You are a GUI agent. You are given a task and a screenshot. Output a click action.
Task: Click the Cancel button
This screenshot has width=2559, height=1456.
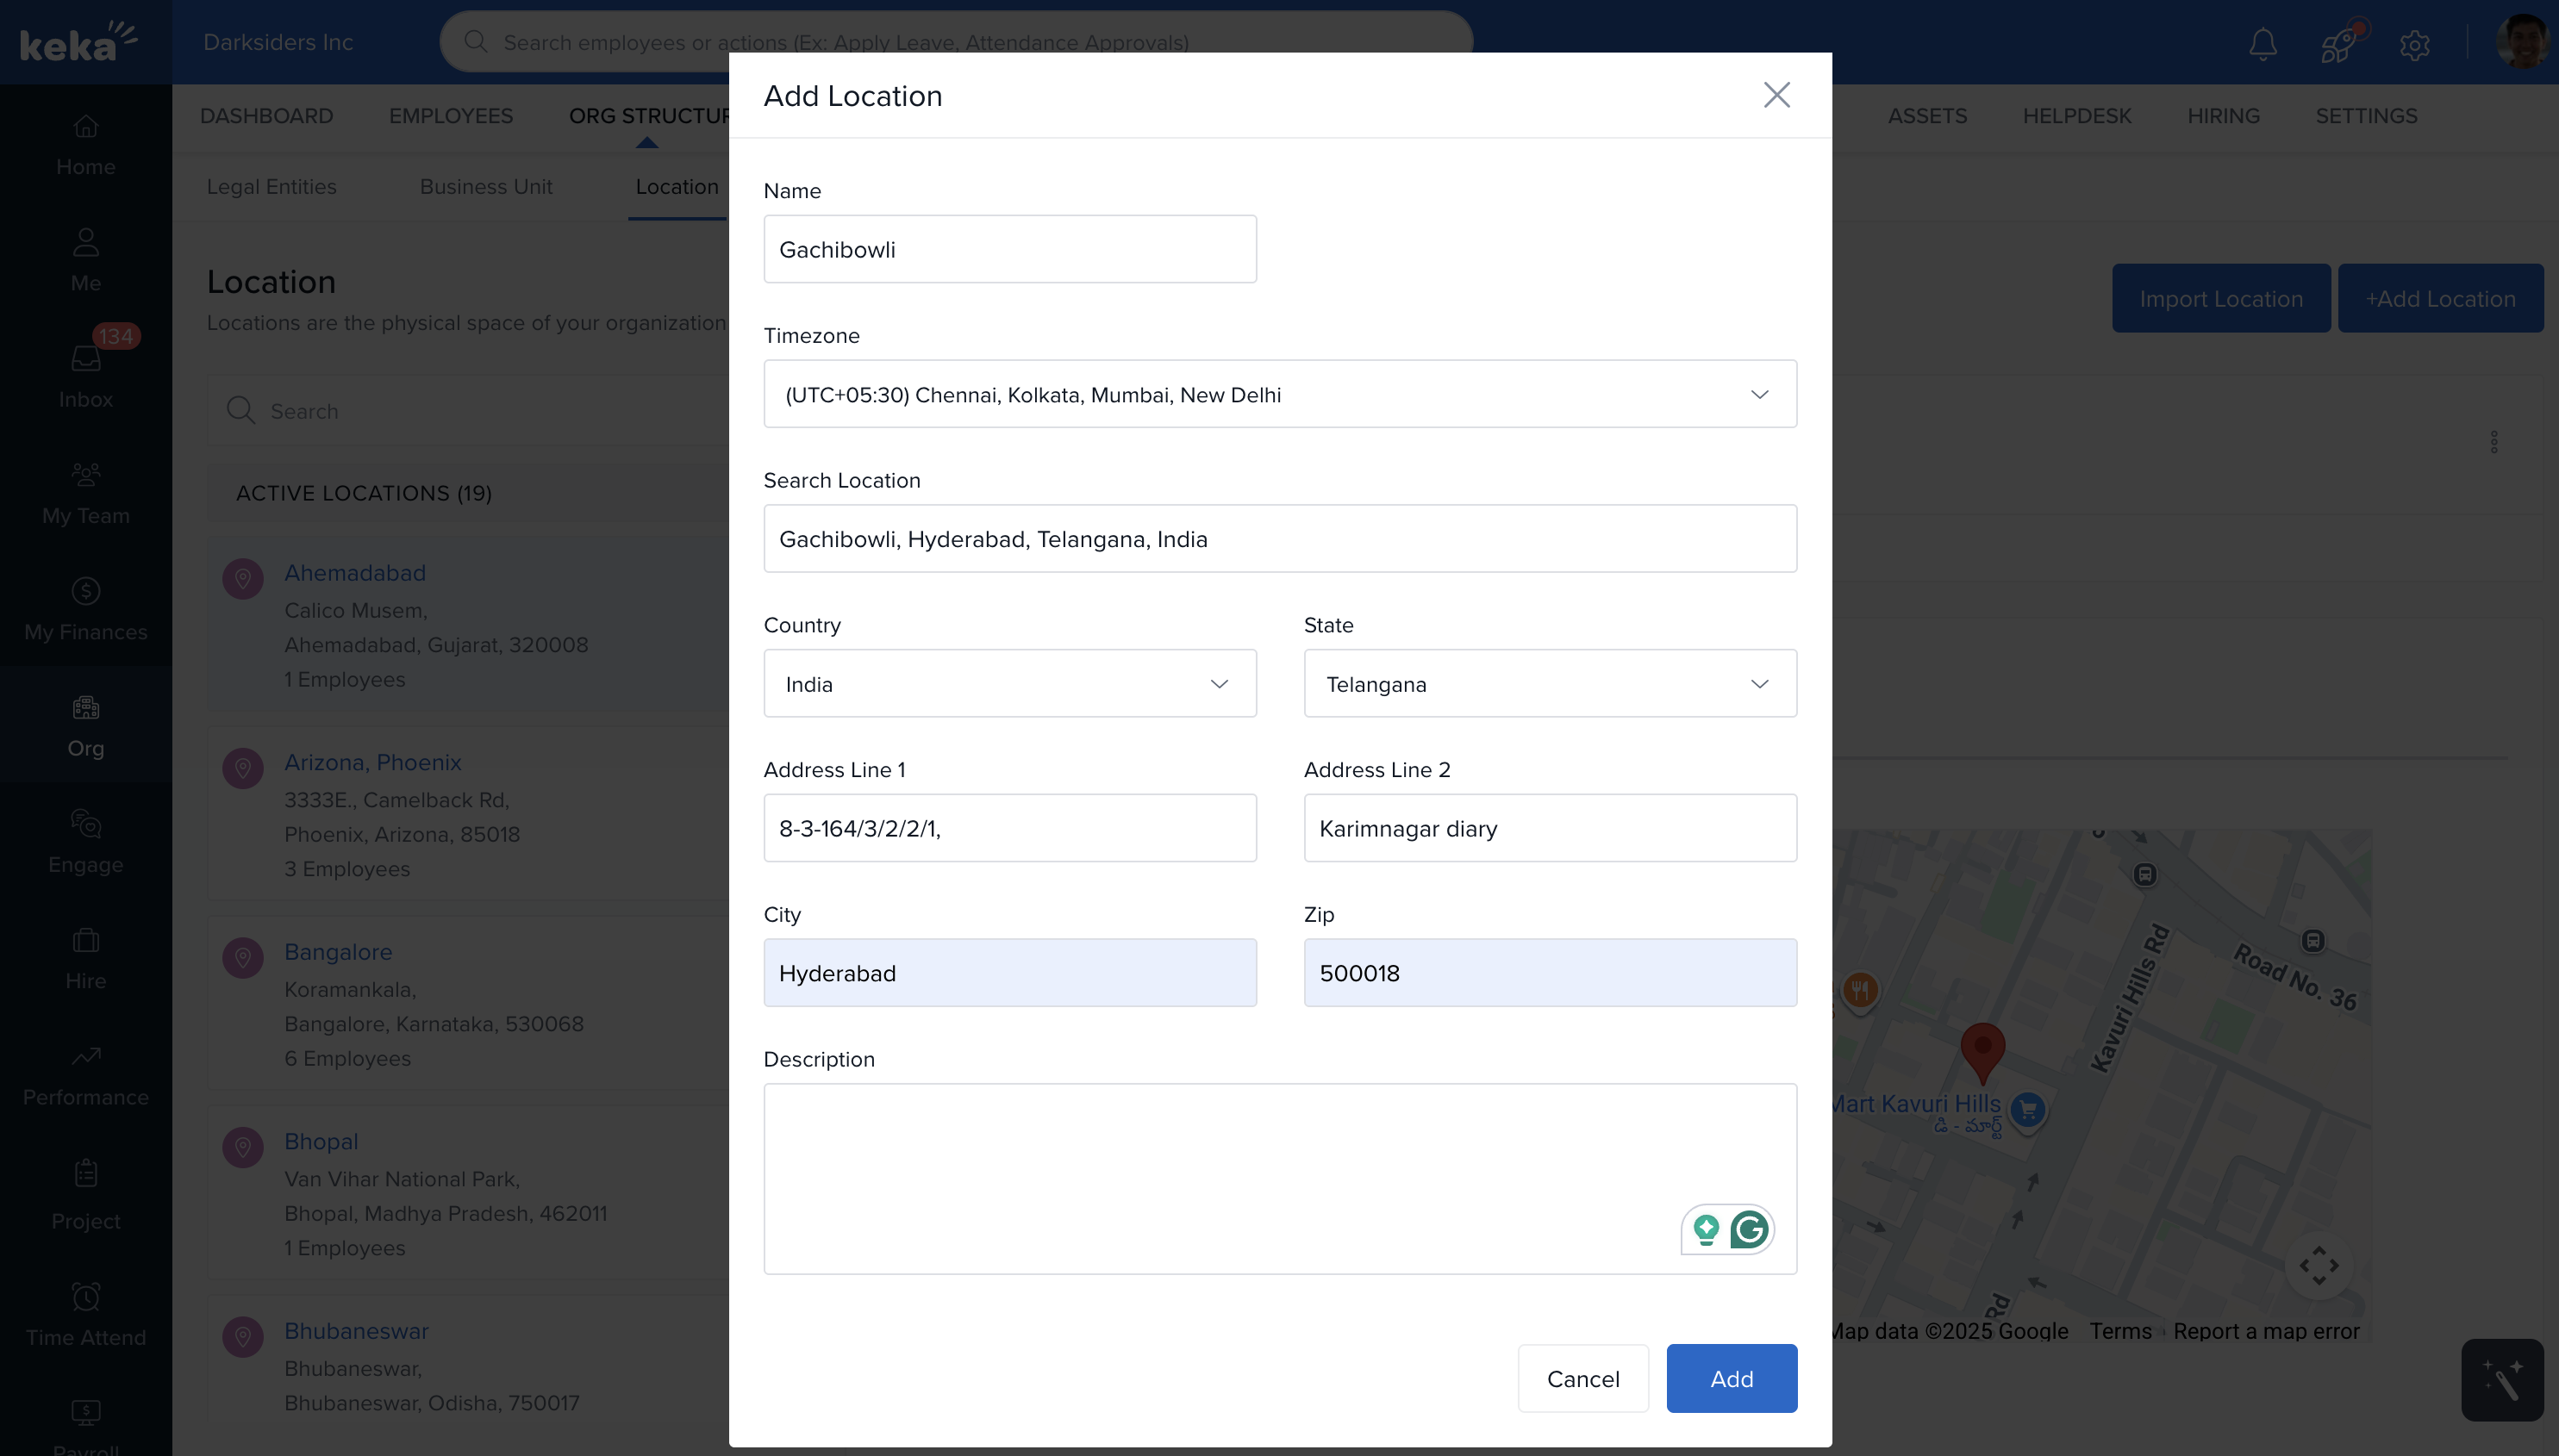point(1582,1379)
